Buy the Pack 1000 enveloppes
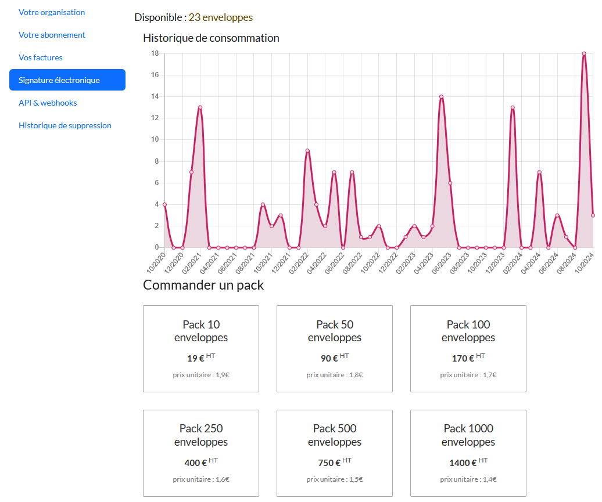The width and height of the screenshot is (602, 502). [x=468, y=453]
